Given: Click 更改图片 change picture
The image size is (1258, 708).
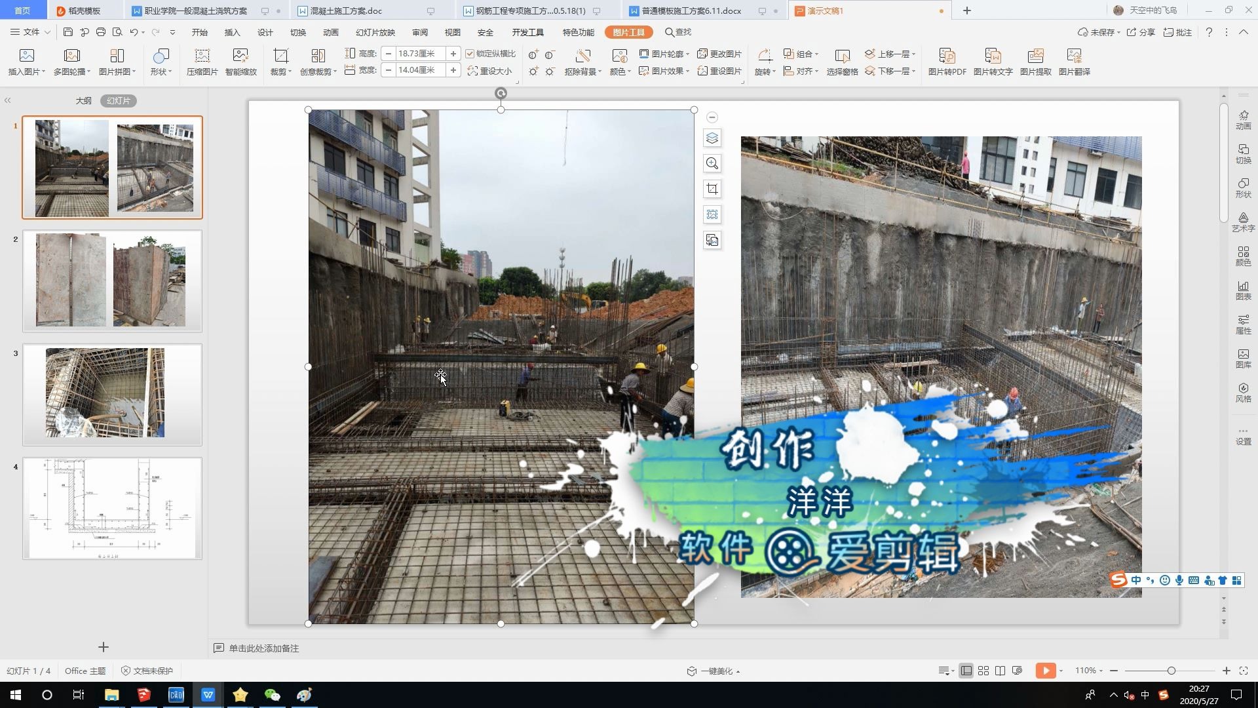Looking at the screenshot, I should [x=719, y=54].
